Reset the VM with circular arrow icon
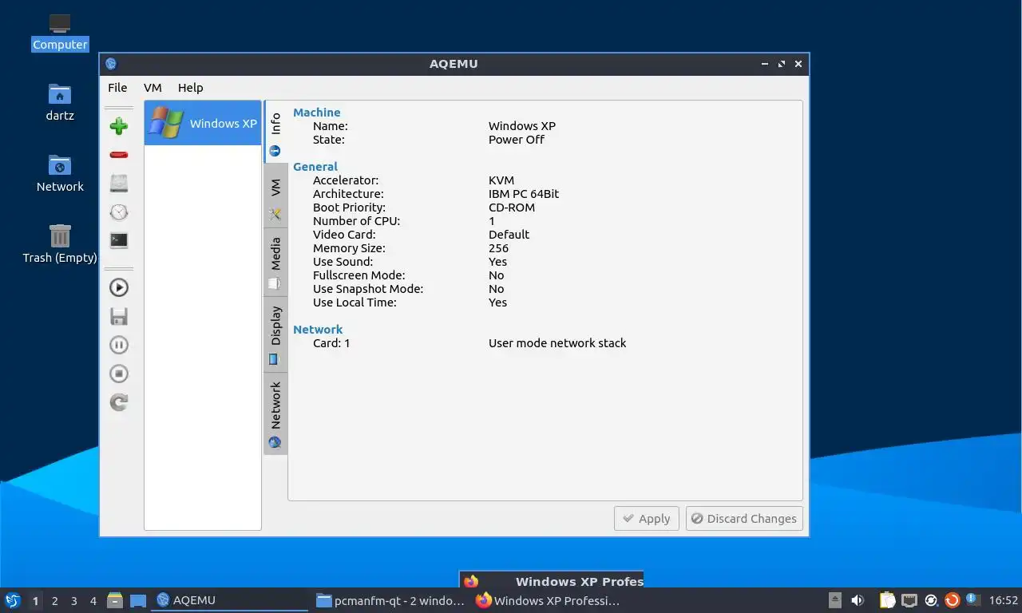Screen dimensions: 1022x613 [119, 402]
